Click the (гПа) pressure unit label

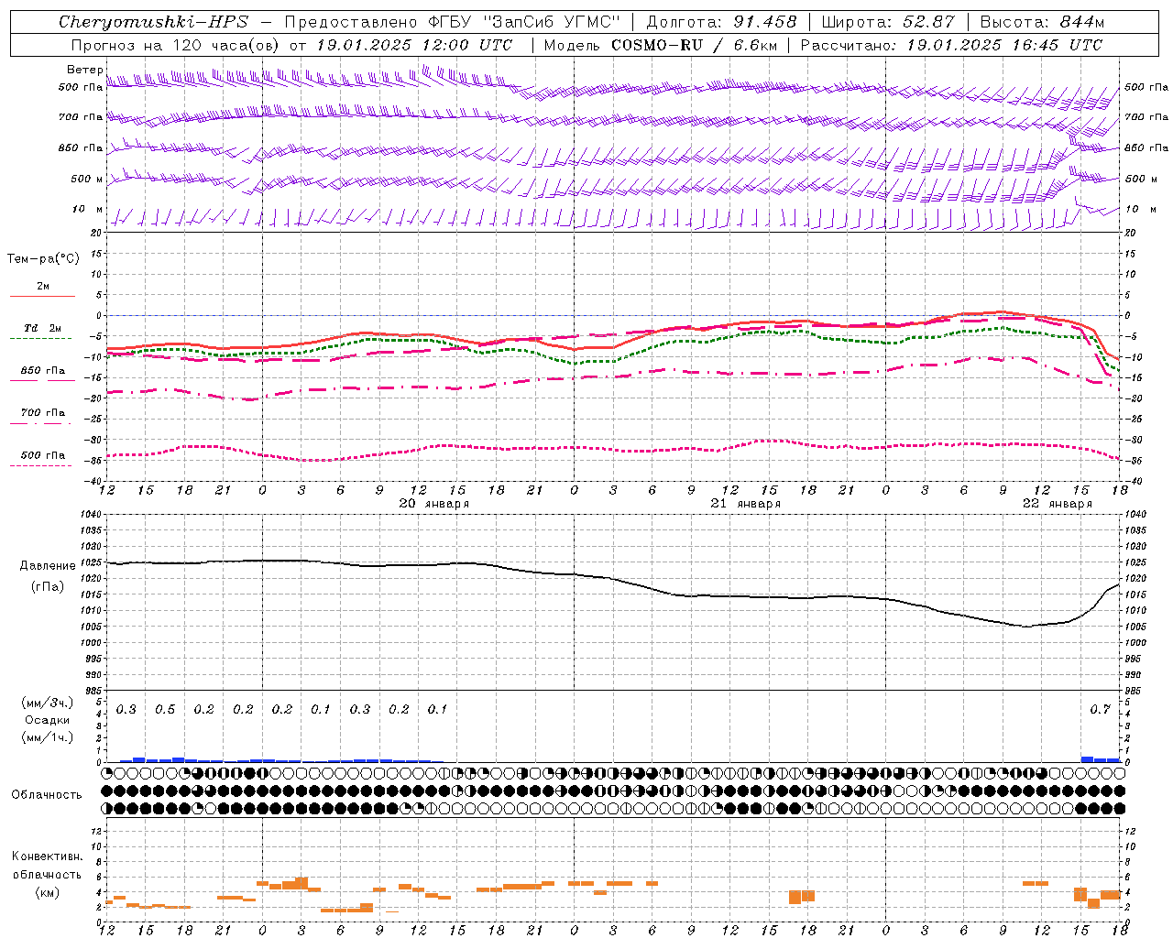(x=48, y=587)
